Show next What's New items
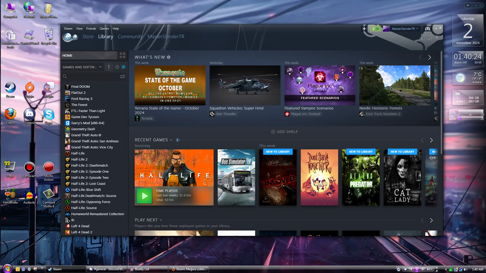The height and width of the screenshot is (273, 486). 430,57
